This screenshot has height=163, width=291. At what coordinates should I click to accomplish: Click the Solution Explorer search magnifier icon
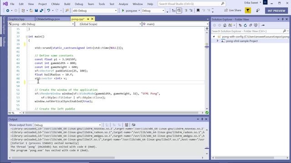[284, 31]
